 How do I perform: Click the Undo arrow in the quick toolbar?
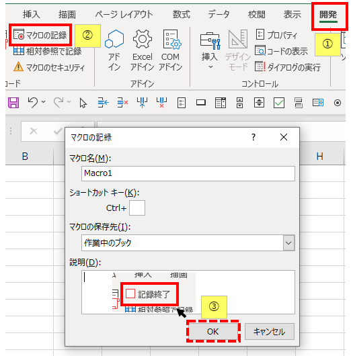tap(33, 103)
